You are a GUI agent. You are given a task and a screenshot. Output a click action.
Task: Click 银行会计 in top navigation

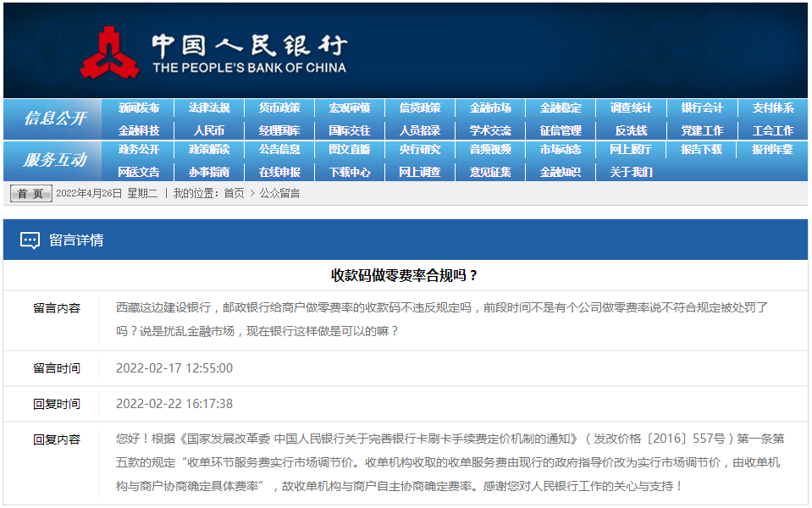coord(702,108)
